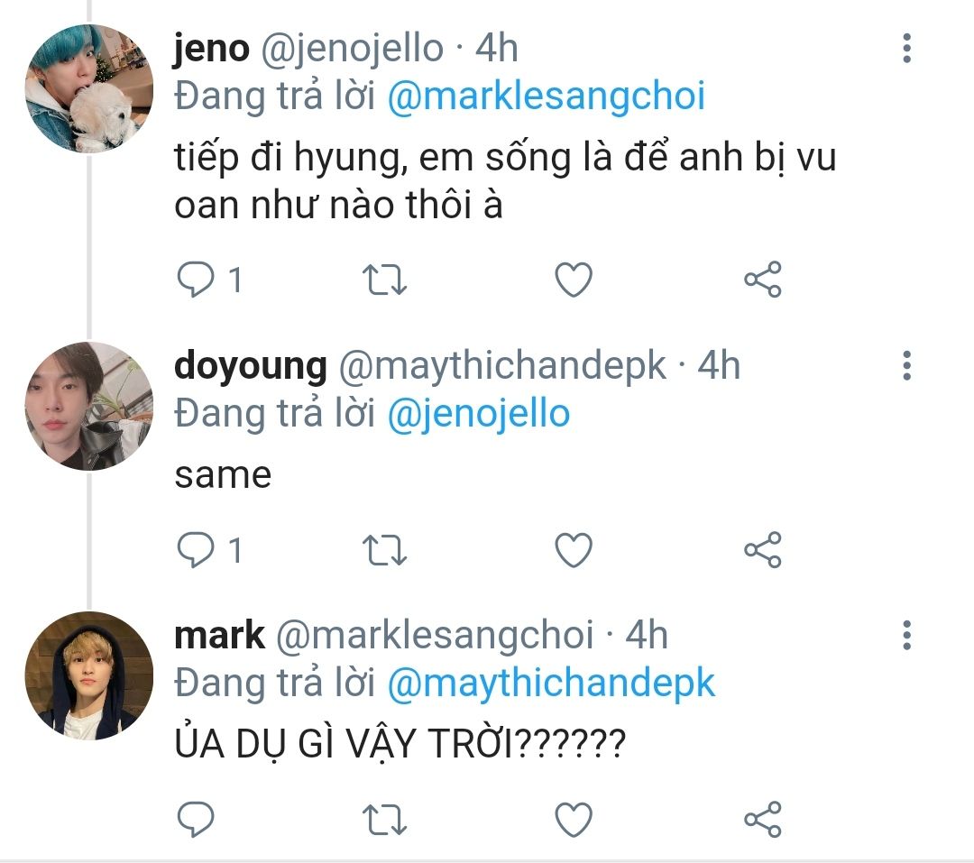The image size is (974, 863).
Task: Share jeno's tweet
Action: click(762, 280)
